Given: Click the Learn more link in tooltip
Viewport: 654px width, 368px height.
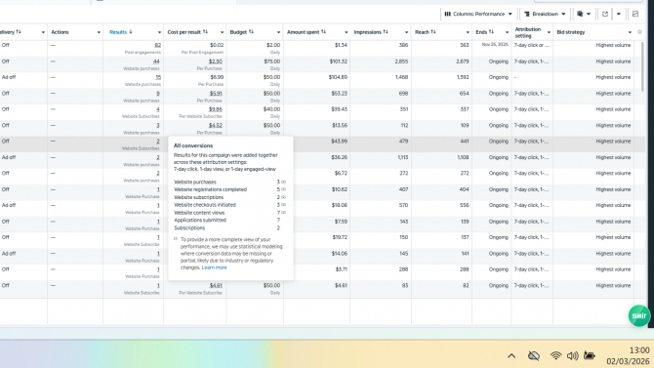Looking at the screenshot, I should point(215,267).
